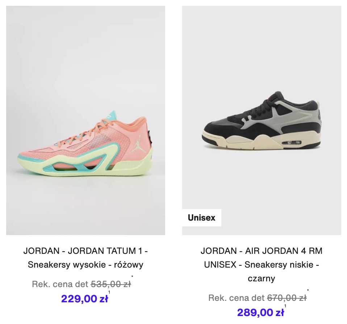
Task: Click the asterisk footnote after 535,00 zł
Action: click(132, 277)
